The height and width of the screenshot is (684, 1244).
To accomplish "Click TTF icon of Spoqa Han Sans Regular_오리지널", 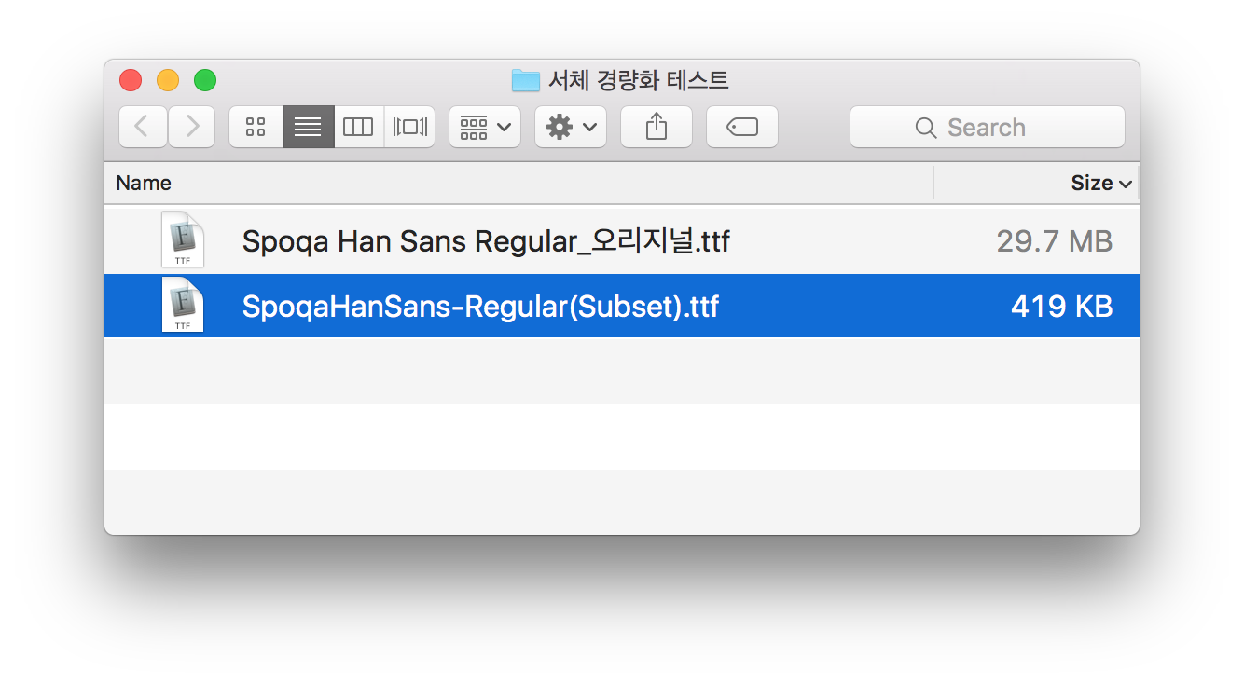I will [183, 240].
